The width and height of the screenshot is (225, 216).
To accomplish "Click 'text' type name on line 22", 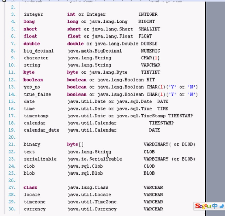I will 29,152.
